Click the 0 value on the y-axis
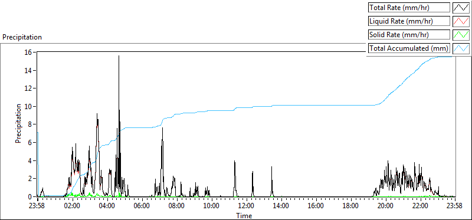Screen dimensions: 472x220 point(31,197)
